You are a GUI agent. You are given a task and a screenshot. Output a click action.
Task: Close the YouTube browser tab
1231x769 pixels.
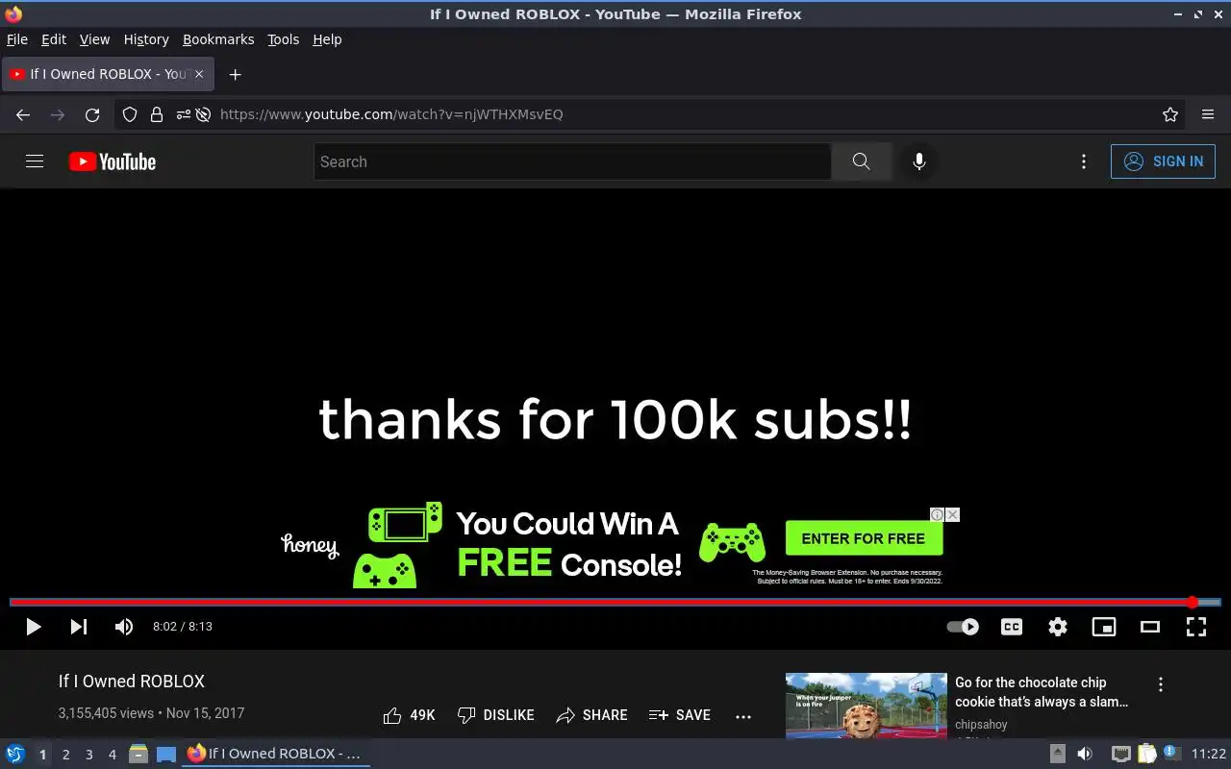click(199, 74)
